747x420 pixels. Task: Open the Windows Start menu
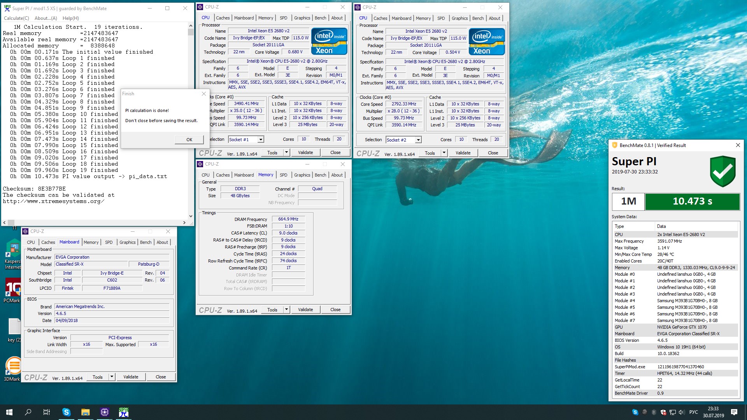point(9,412)
